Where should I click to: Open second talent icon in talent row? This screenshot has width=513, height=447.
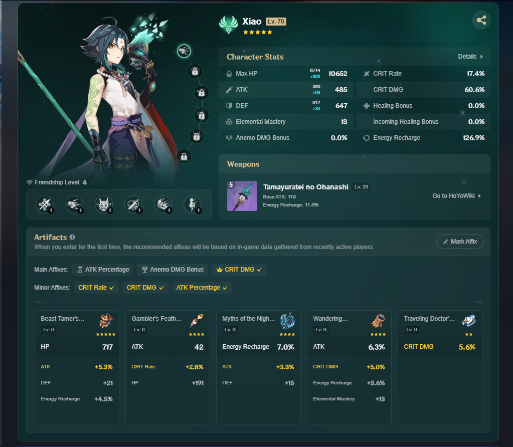[x=74, y=204]
